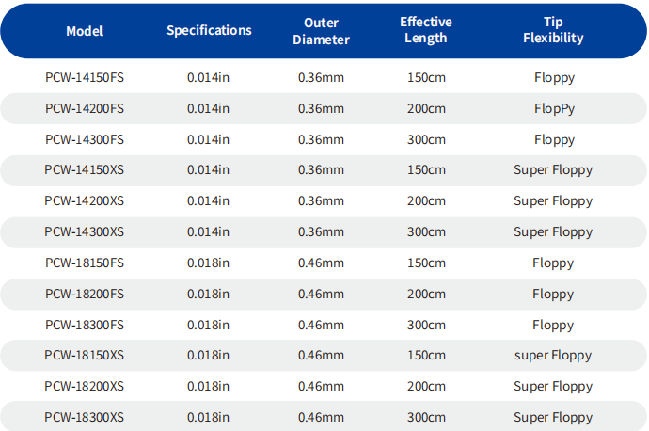Select the PCW-18200FS model name
This screenshot has height=431, width=649.
click(x=85, y=294)
